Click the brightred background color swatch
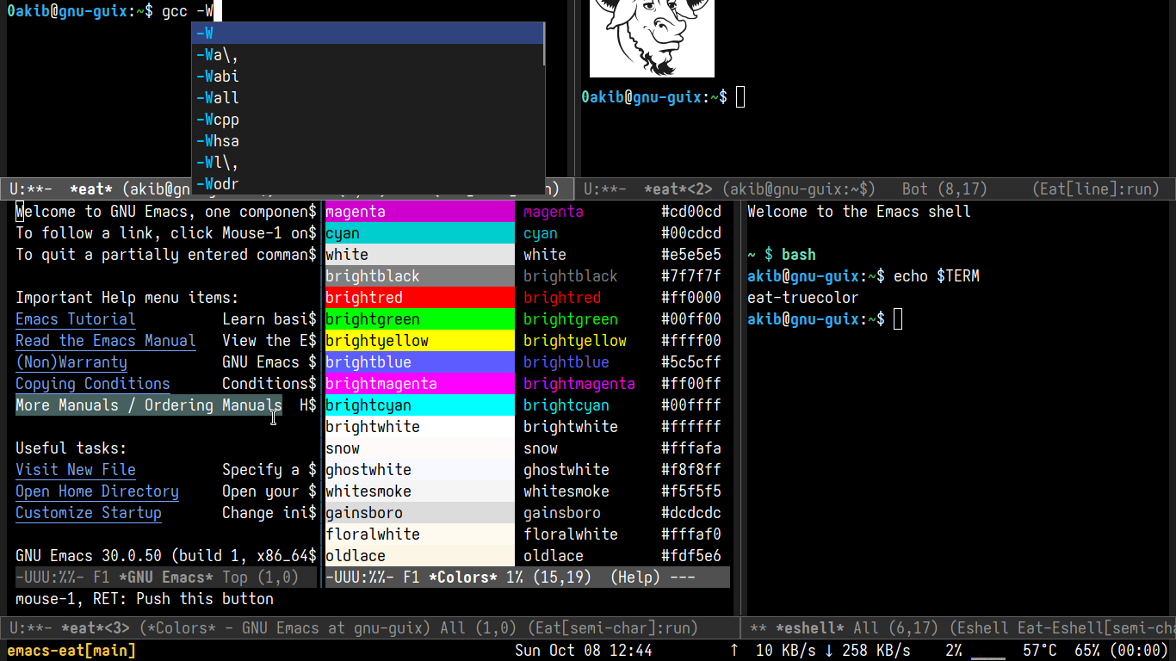 (x=419, y=298)
